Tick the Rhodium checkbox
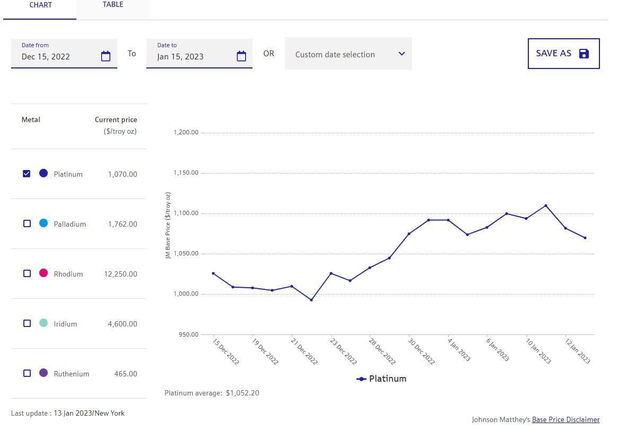Screen dimensions: 618x430 pos(27,273)
